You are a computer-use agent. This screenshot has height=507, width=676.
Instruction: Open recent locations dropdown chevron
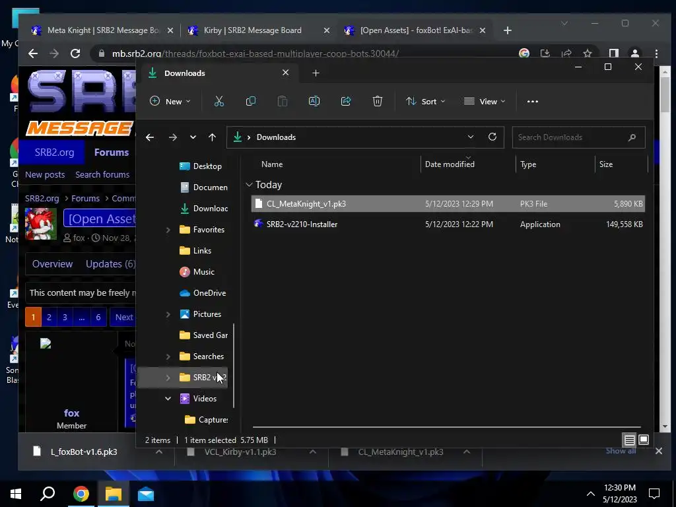click(193, 137)
